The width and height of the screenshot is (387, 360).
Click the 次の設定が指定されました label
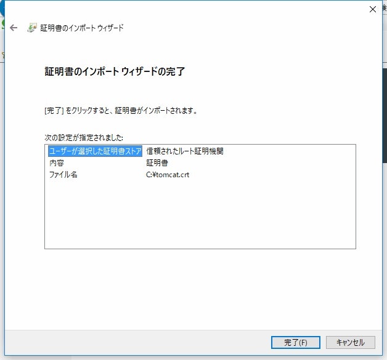(84, 137)
